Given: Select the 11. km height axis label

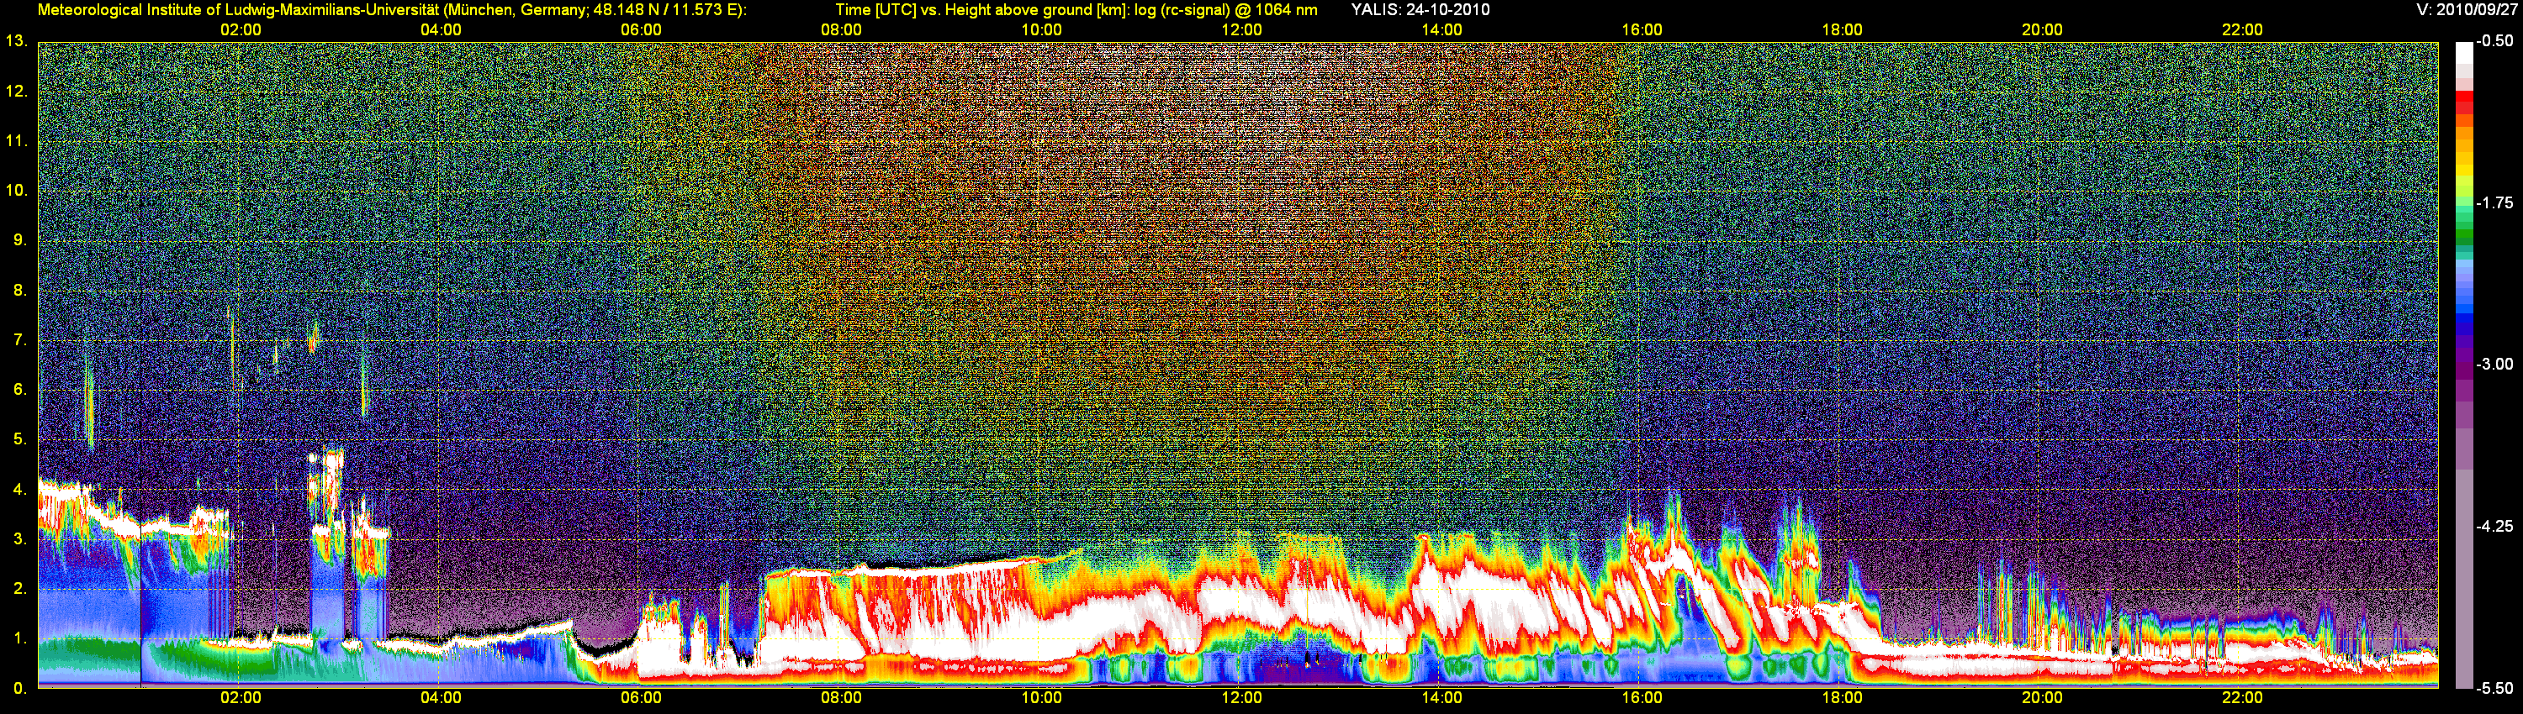Looking at the screenshot, I should tap(17, 141).
